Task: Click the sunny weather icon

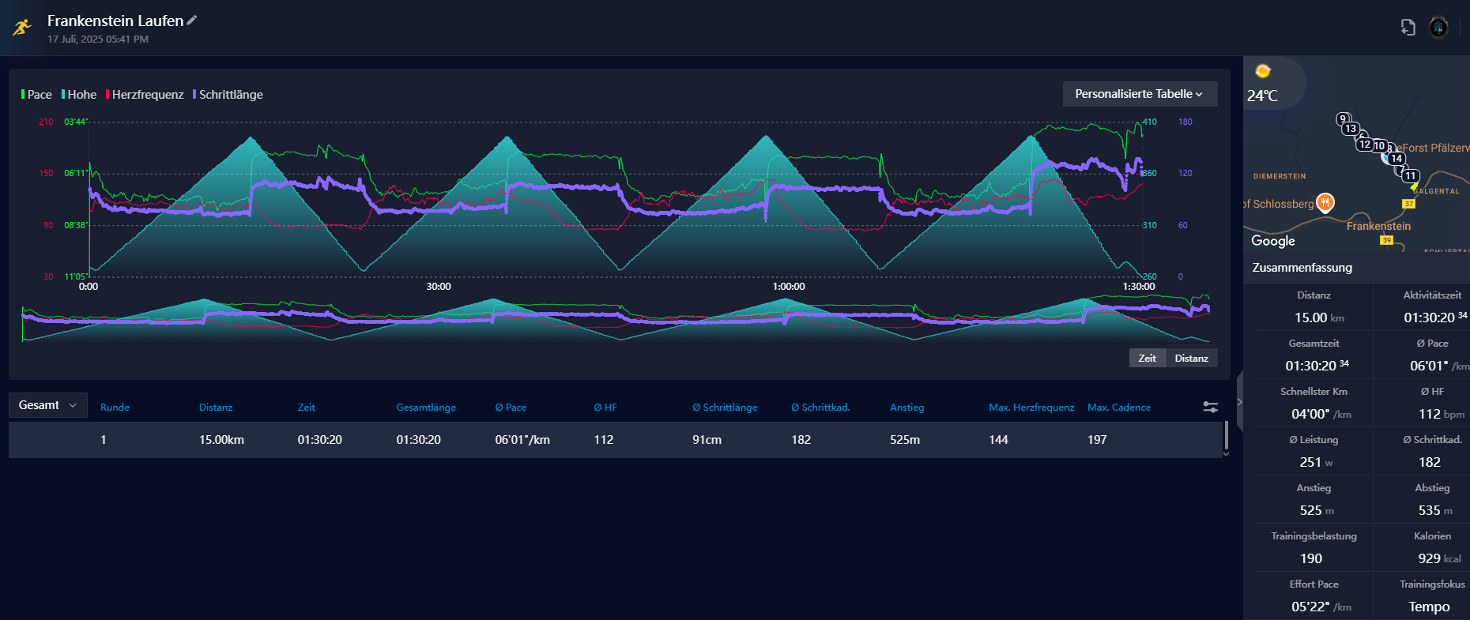Action: (1263, 72)
